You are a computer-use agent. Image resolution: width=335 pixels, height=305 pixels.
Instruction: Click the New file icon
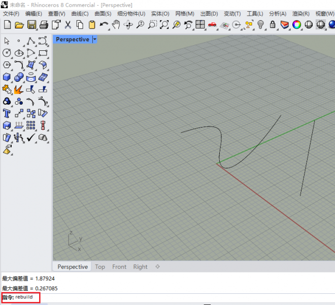(8, 25)
